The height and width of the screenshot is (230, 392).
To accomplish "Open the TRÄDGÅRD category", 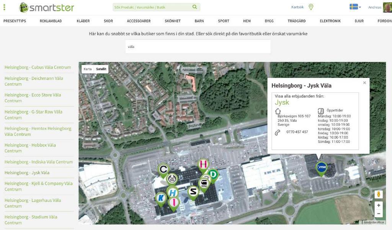I will coord(297,21).
